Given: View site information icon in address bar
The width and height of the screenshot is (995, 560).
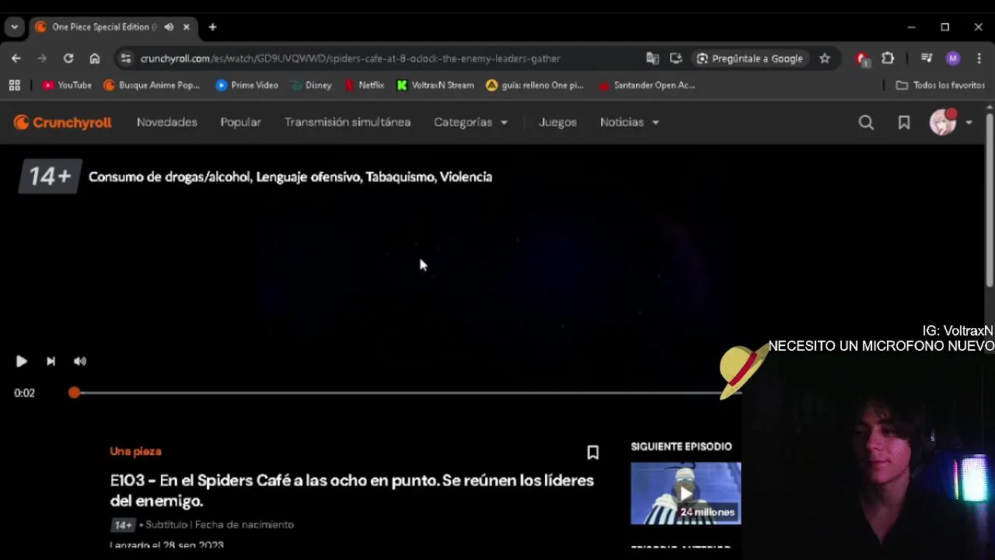Looking at the screenshot, I should coord(126,58).
